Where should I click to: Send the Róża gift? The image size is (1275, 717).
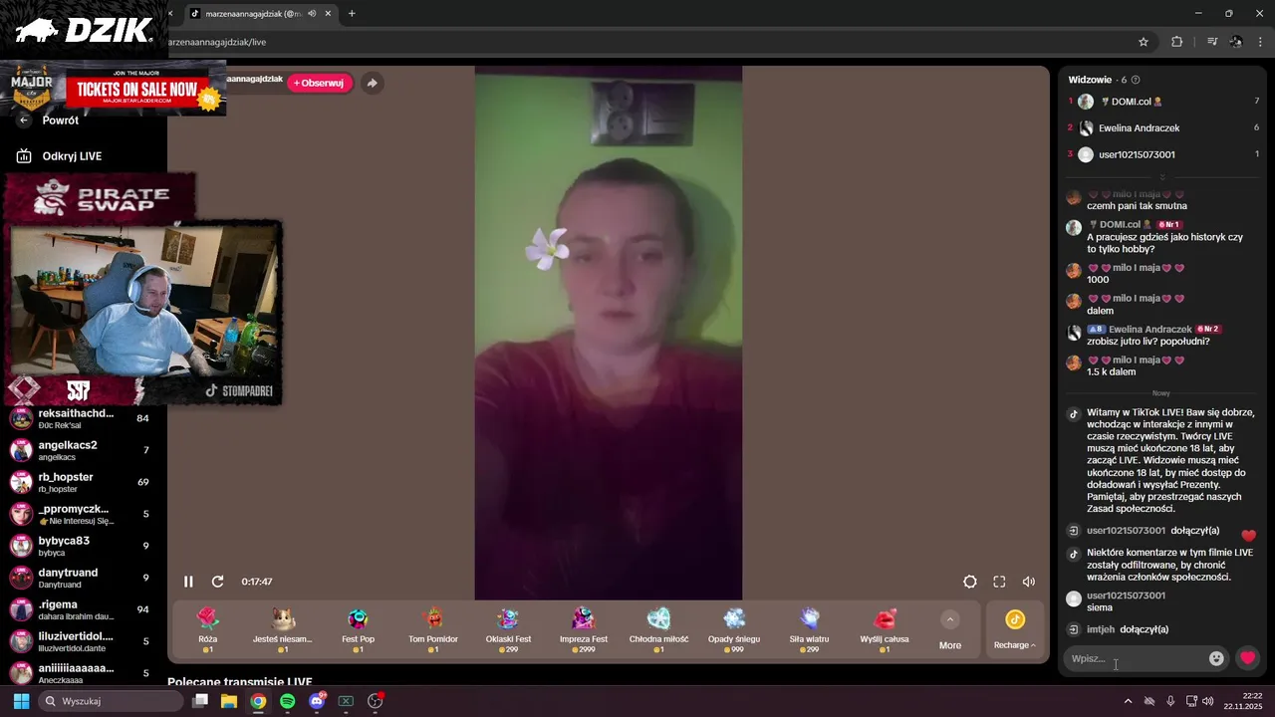point(207,629)
